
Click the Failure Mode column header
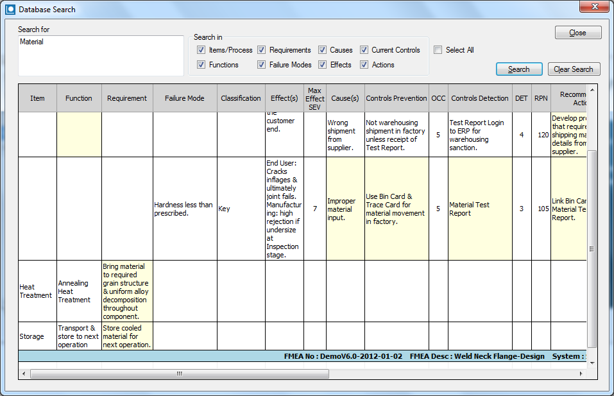(x=185, y=98)
